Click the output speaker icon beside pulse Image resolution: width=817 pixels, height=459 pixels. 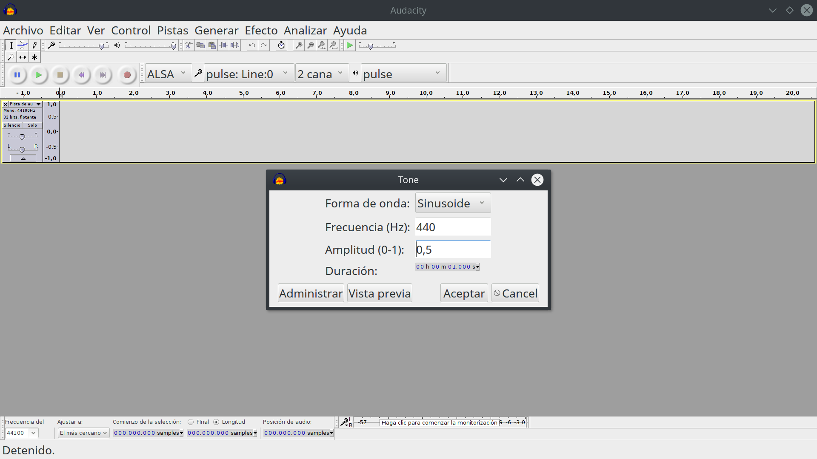point(355,74)
